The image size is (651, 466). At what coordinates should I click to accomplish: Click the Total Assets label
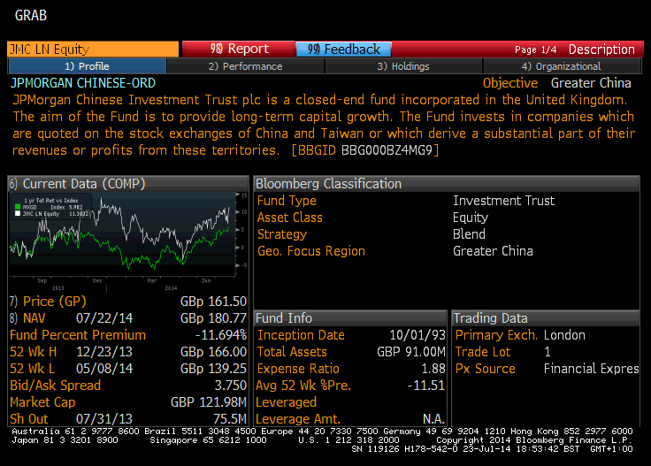pos(292,352)
